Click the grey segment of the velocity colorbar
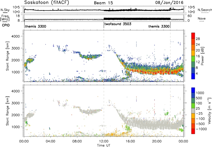Image resolution: width=212 pixels, height=147 pixels. (x=193, y=111)
